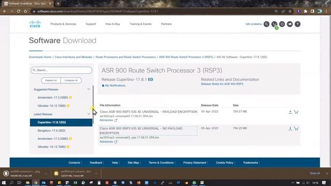Image resolution: width=331 pixels, height=186 pixels.
Task: Open the megaphone feedback icon in the Cisco header
Action: coord(290,24)
